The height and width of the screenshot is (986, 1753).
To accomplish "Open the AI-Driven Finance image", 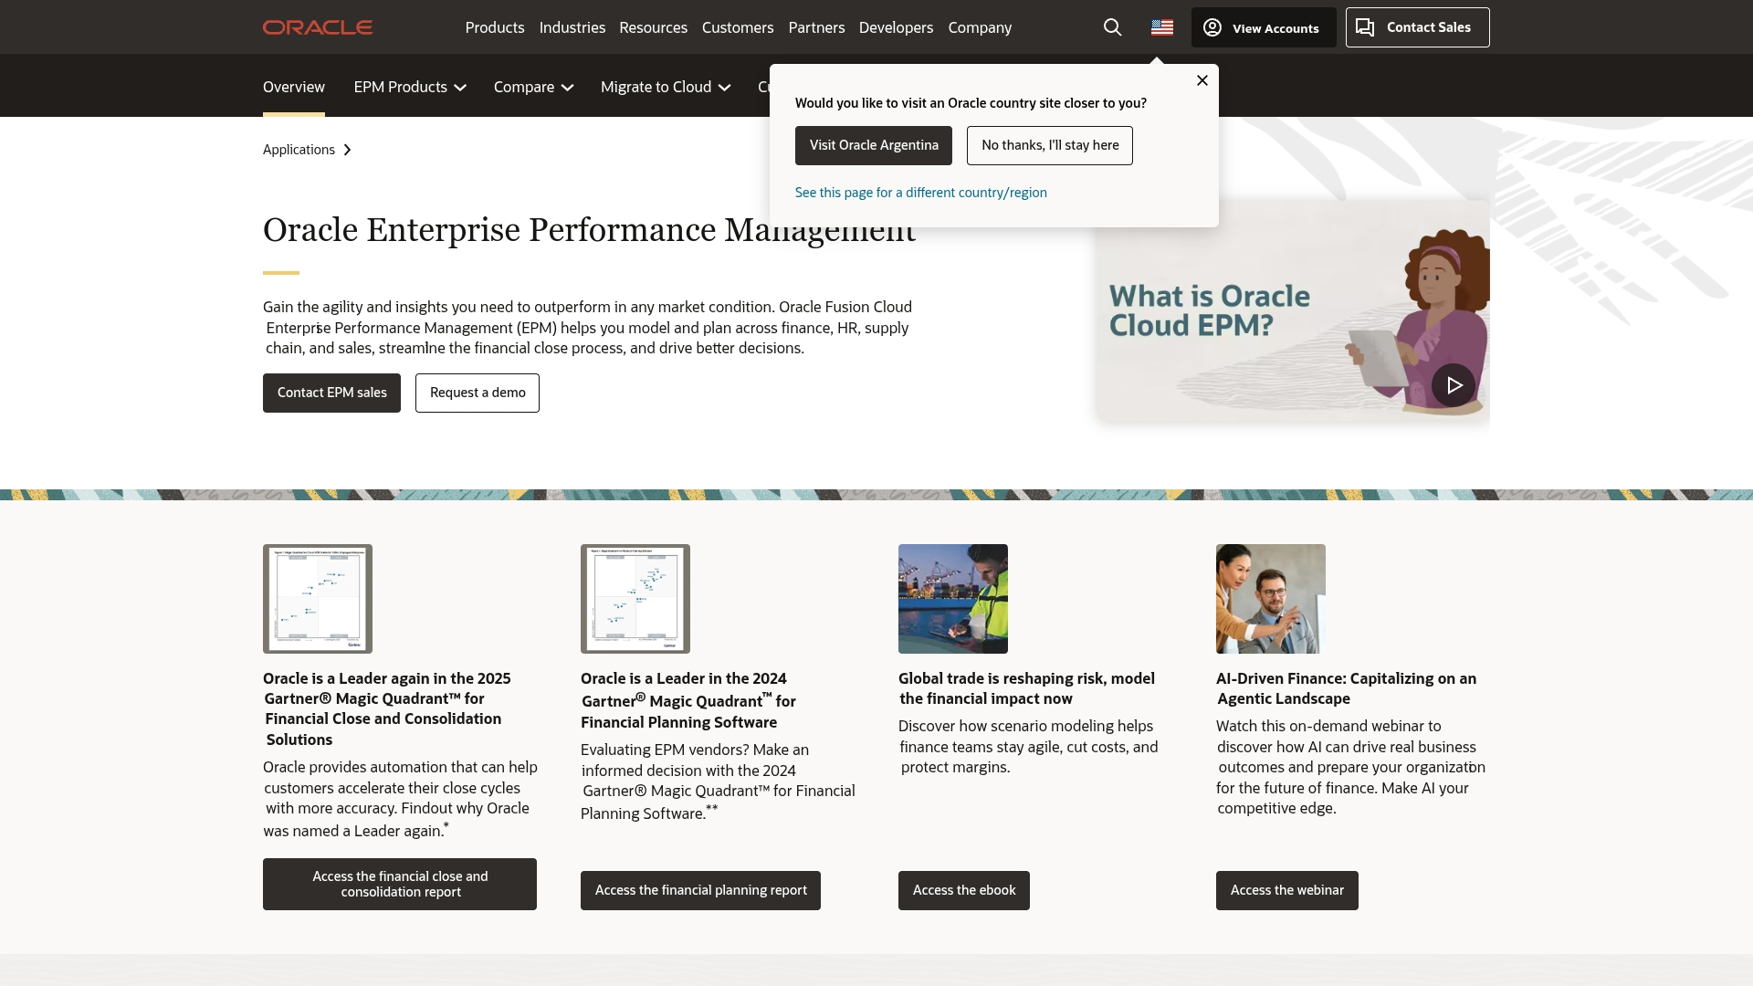I will point(1271,599).
